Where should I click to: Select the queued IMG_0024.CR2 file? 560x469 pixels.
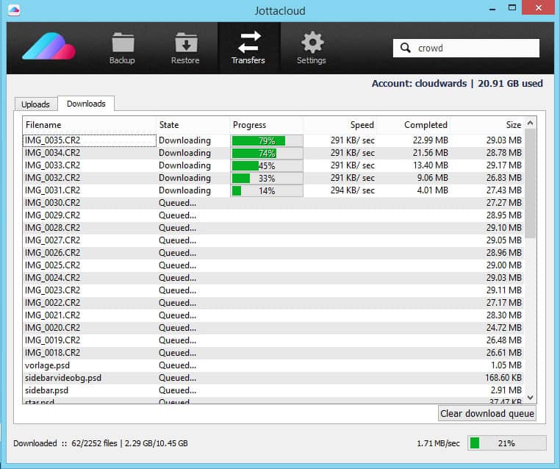pos(273,278)
